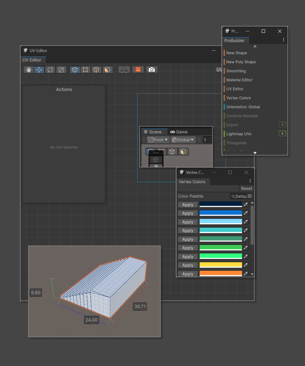
Task: Open Export options plus button
Action: click(282, 125)
